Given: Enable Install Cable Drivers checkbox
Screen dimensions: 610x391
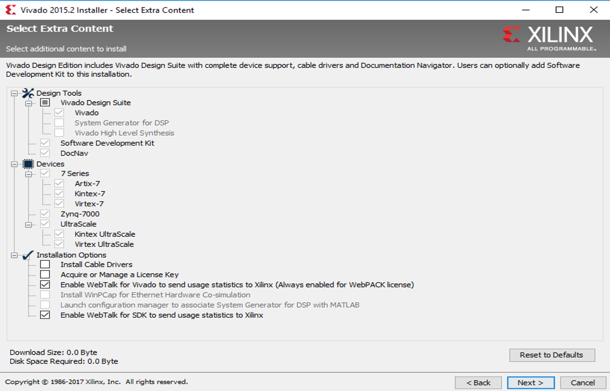Looking at the screenshot, I should coord(45,264).
